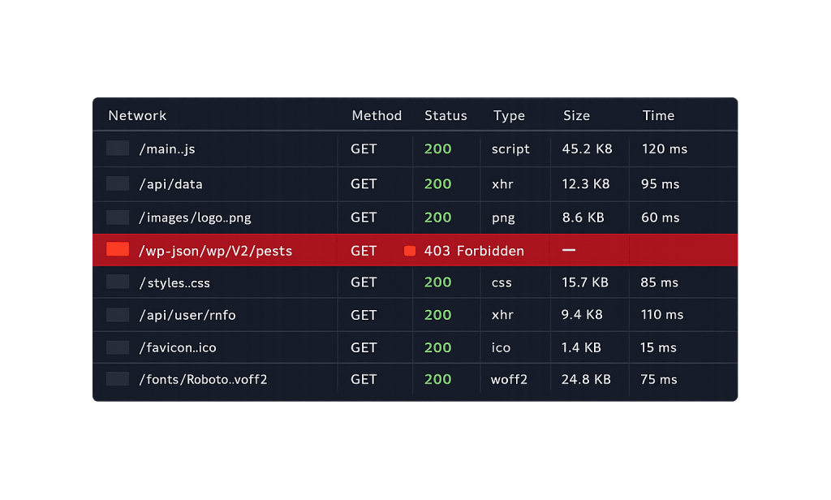831x500 pixels.
Task: Click the png type cell
Action: click(503, 218)
